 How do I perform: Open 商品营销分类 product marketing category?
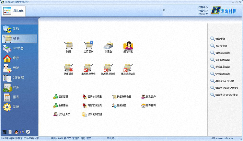click(92, 106)
